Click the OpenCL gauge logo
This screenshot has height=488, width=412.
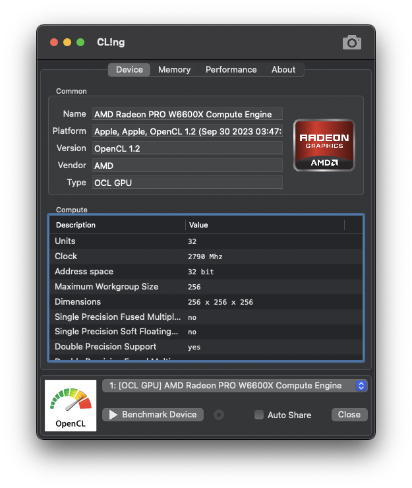coord(71,405)
